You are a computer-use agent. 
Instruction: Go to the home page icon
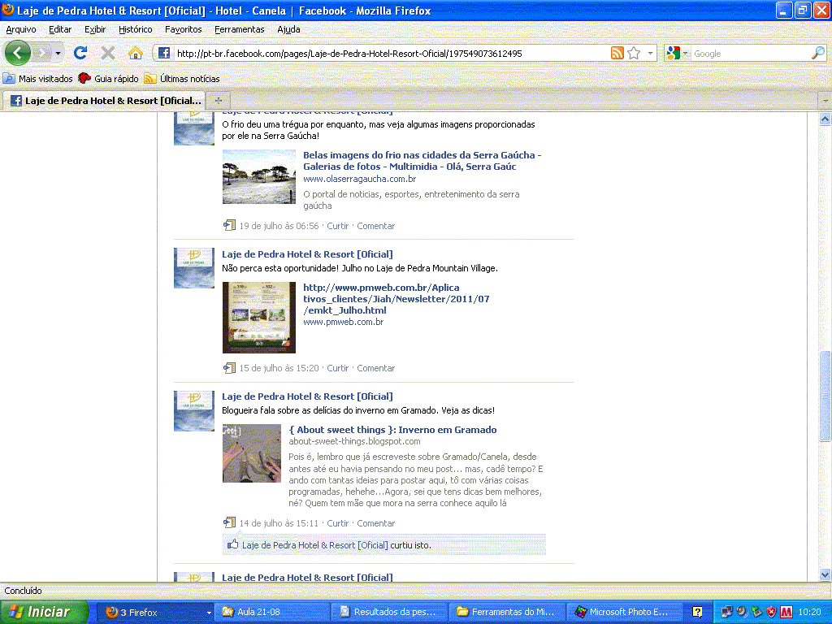coord(136,53)
